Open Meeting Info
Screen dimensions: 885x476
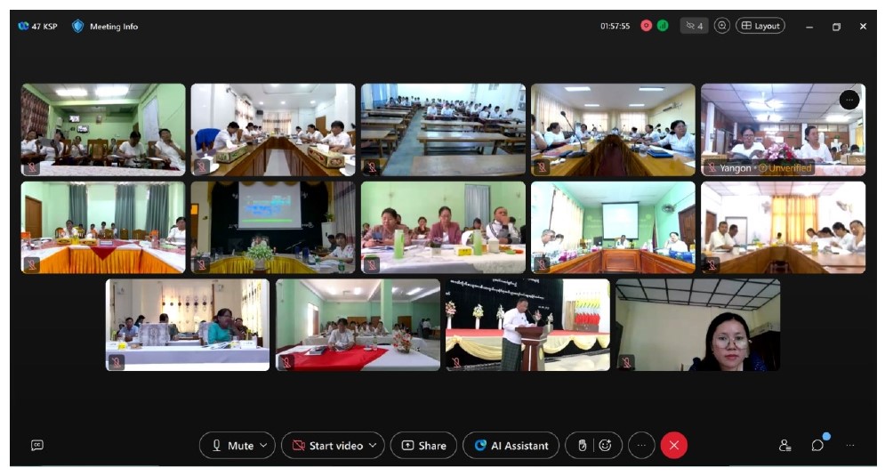click(105, 27)
